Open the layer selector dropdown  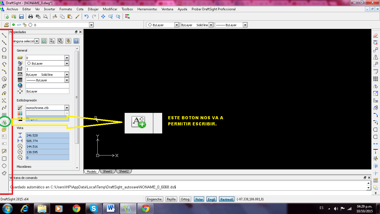coord(91,25)
